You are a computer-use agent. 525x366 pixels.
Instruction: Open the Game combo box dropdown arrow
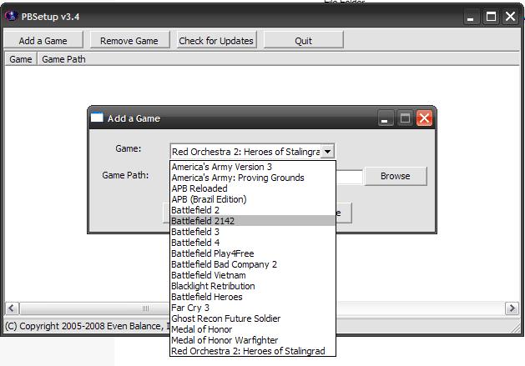(x=328, y=151)
